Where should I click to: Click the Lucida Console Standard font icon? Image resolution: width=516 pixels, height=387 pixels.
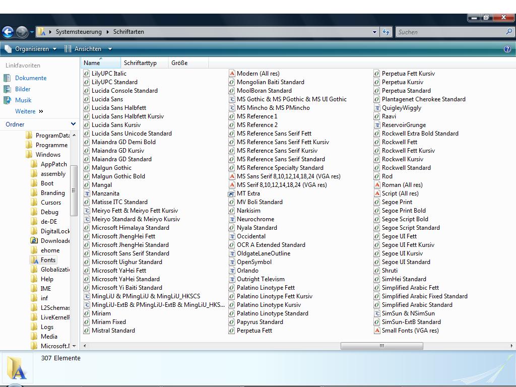click(87, 91)
